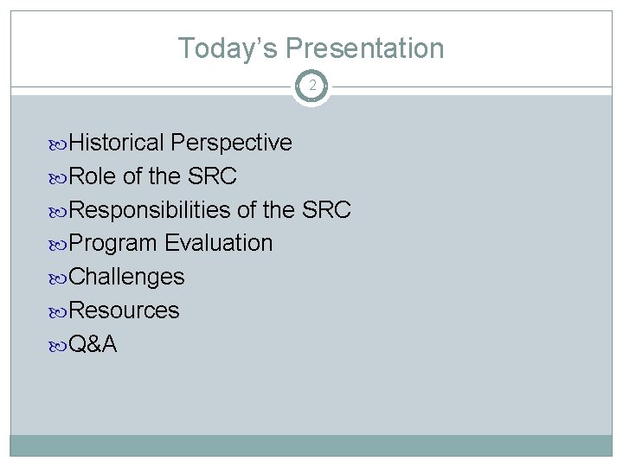
Task: Click bullet icon beside Challenges
Action: coord(58,279)
